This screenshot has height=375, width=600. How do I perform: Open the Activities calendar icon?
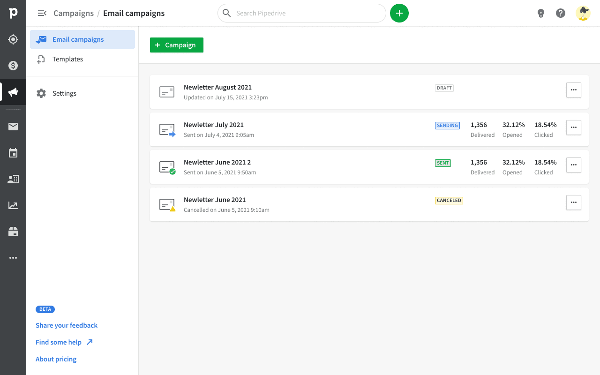click(x=13, y=153)
